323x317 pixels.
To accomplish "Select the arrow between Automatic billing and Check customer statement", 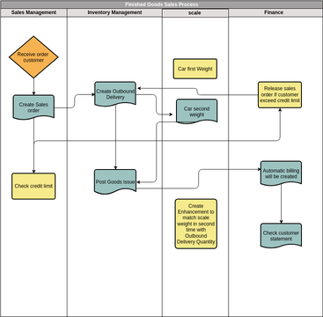I will pos(281,204).
